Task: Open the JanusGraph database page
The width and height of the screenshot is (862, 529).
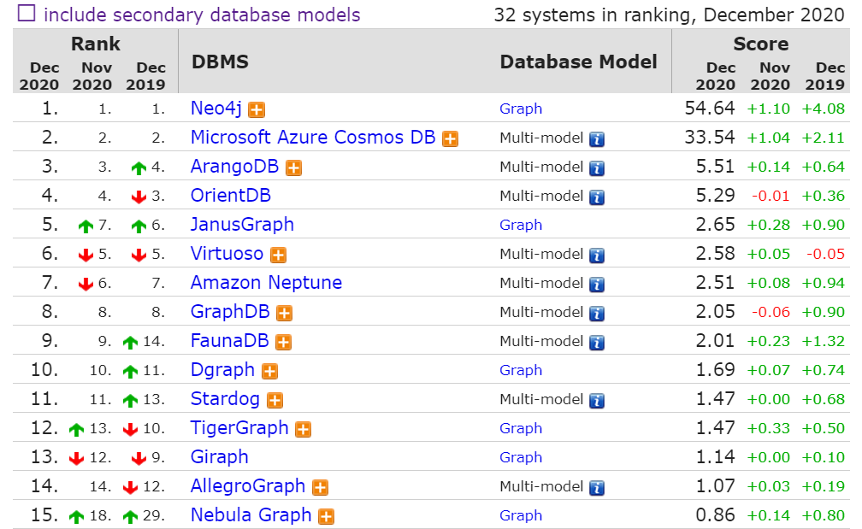Action: point(242,225)
